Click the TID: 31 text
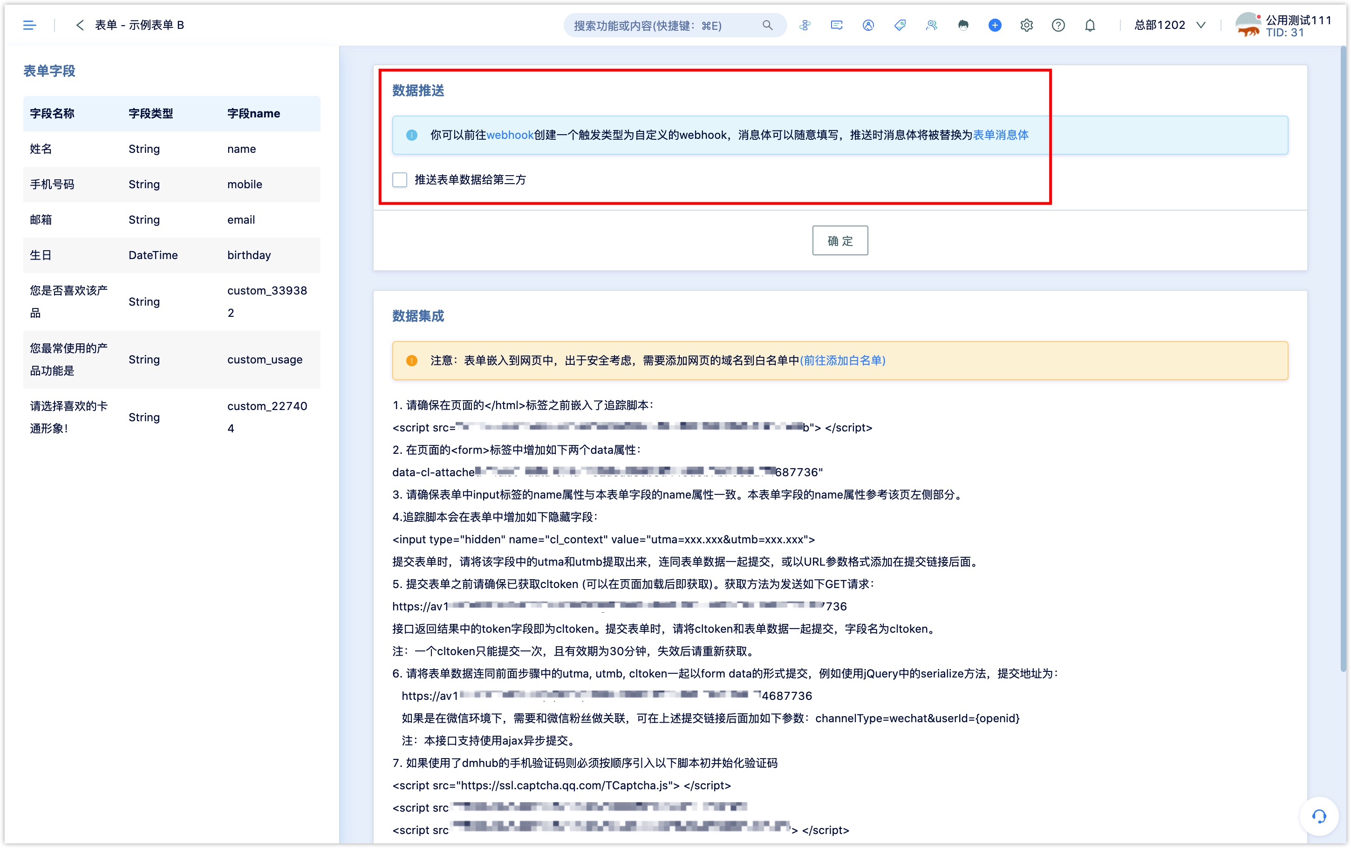The height and width of the screenshot is (848, 1351). pos(1285,33)
